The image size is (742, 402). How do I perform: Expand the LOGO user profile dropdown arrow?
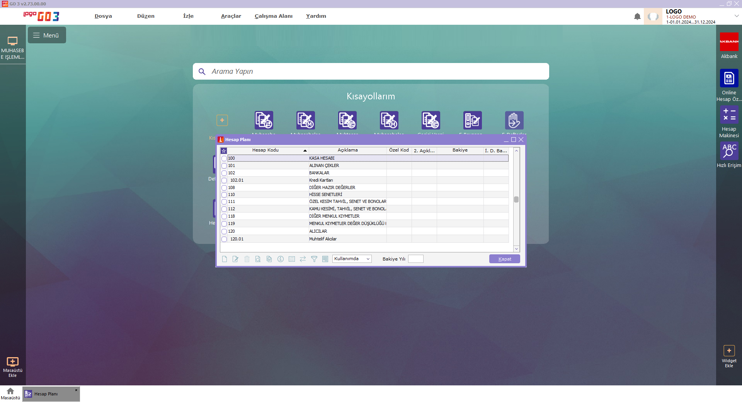click(737, 16)
